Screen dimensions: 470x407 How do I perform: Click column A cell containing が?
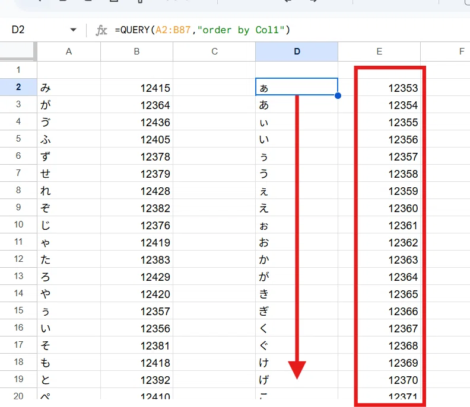pos(69,104)
